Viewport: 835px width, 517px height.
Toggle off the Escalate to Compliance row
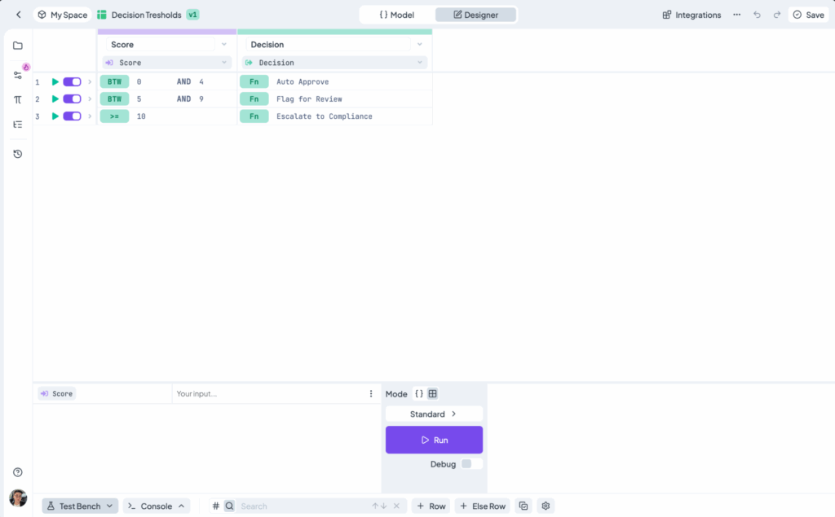click(x=72, y=116)
